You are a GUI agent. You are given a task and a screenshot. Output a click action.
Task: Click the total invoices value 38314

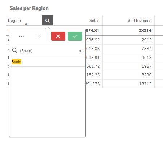tap(145, 31)
